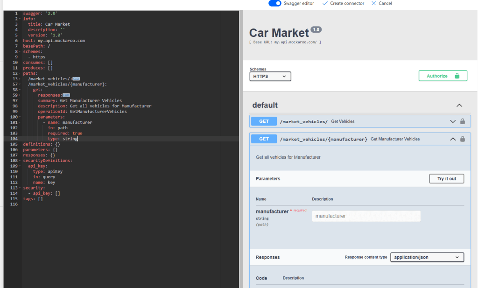Click the 1.0 version badge
The image size is (478, 288).
pos(316,29)
